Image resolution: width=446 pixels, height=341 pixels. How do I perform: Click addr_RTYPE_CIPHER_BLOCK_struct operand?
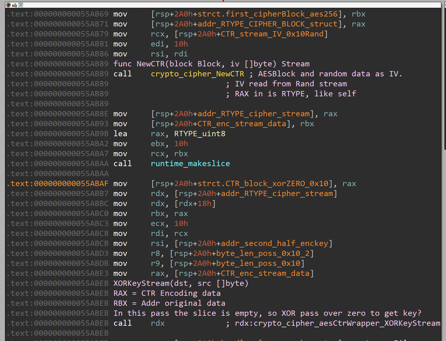coord(268,24)
